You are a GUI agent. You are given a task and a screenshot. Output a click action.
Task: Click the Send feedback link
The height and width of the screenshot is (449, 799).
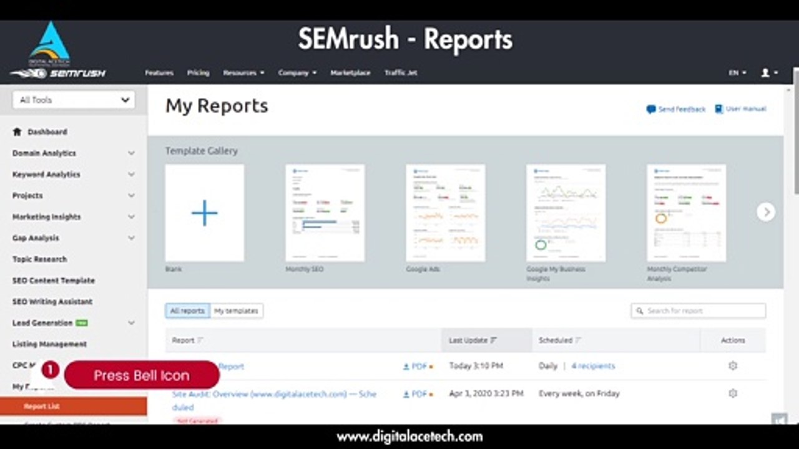click(682, 109)
